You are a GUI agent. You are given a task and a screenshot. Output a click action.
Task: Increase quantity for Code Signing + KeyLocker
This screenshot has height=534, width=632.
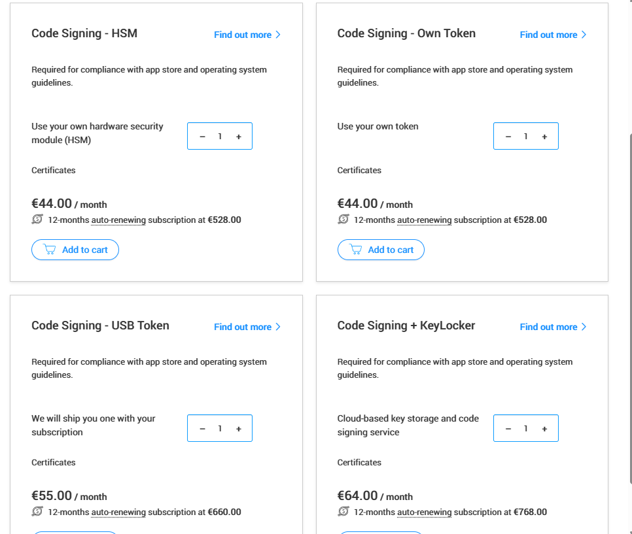click(544, 429)
